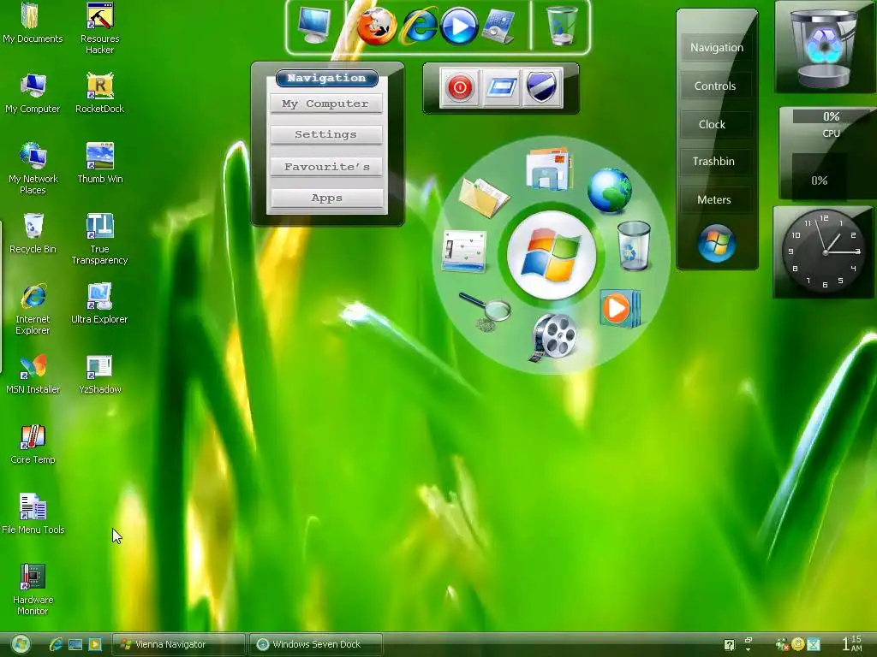The width and height of the screenshot is (877, 657).
Task: Launch the Hardware Monitor shortcut
Action: click(33, 589)
